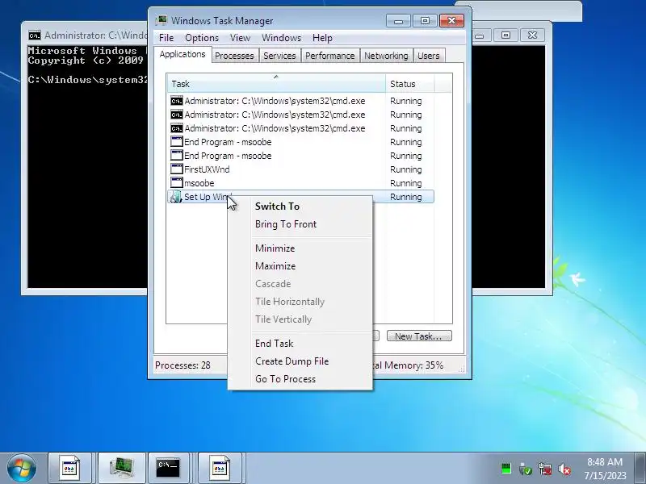Select the second cmd.exe task row
646x484 pixels.
coord(300,115)
